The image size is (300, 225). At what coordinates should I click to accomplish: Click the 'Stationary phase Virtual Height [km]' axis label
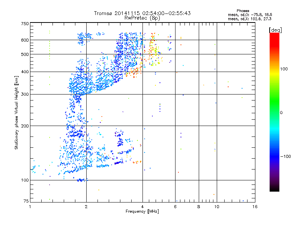click(x=16, y=112)
